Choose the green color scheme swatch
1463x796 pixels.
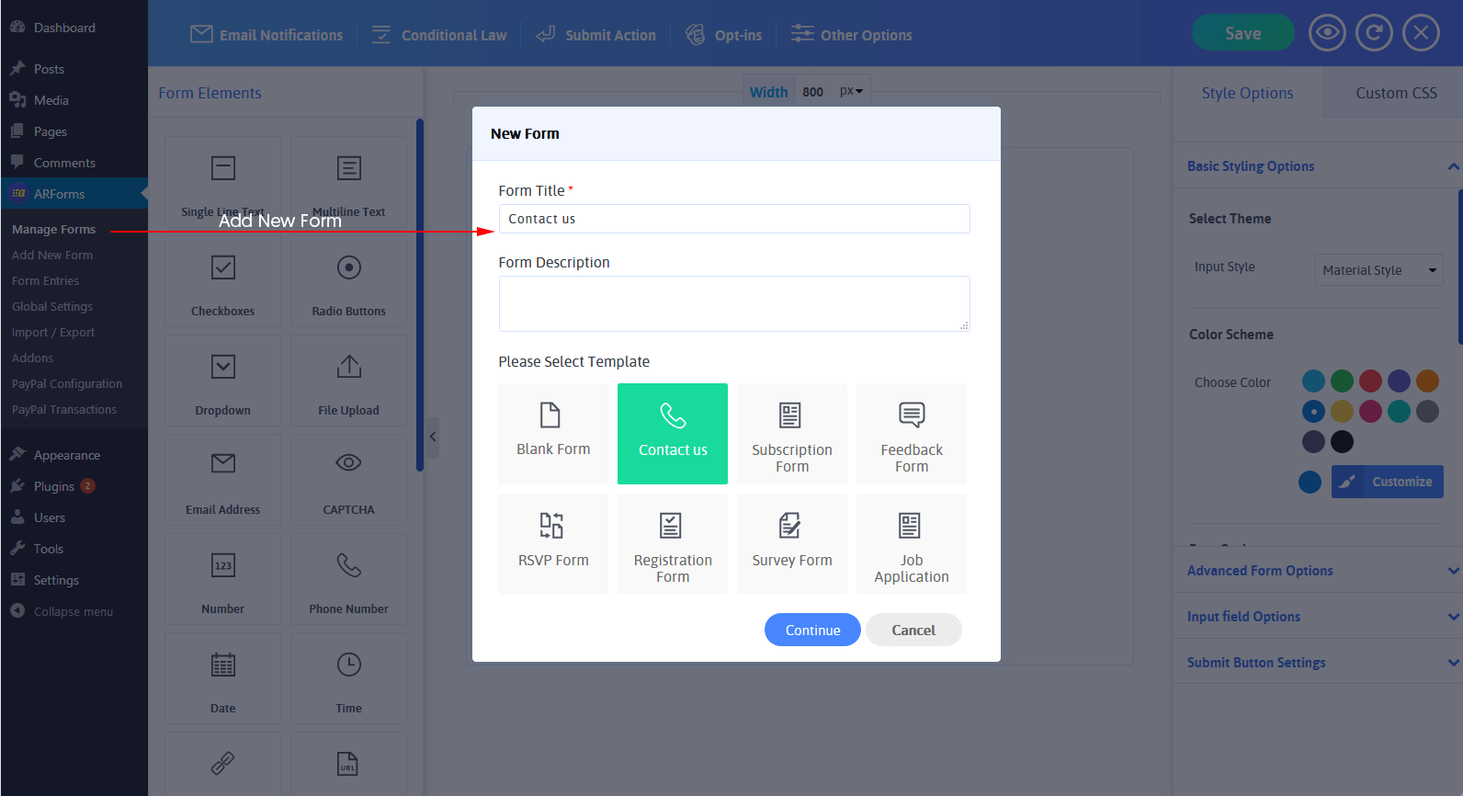(1342, 381)
